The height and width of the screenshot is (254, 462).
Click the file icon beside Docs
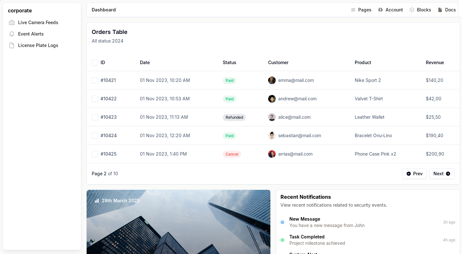click(440, 10)
